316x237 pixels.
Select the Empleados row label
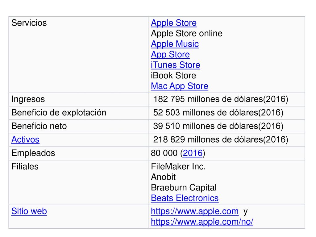pos(33,153)
